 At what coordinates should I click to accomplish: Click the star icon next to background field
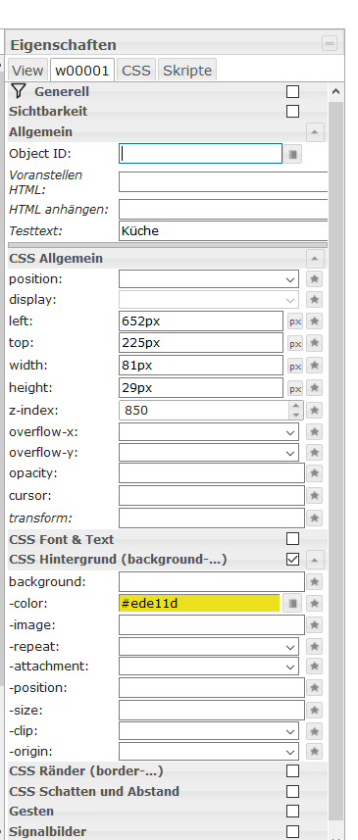coord(315,581)
